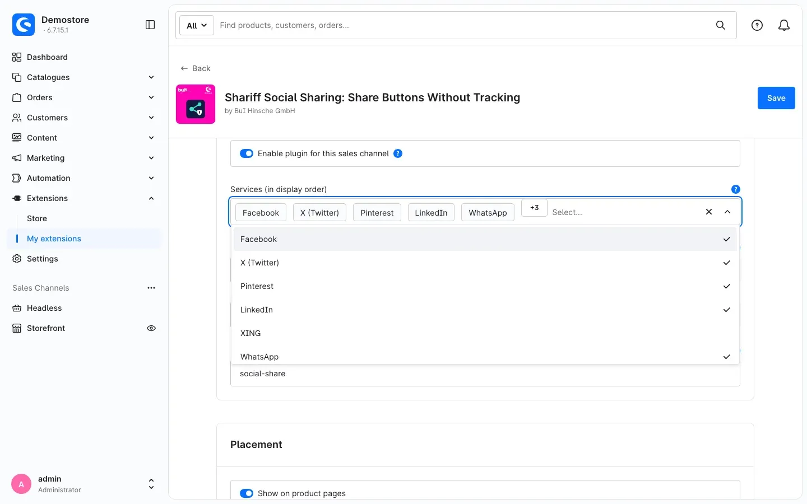Click the Headless basket icon

17,308
